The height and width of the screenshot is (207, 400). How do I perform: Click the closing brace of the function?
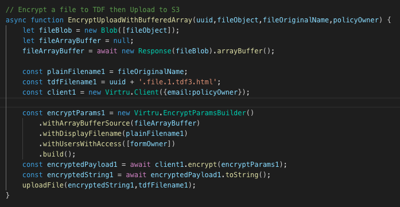coord(7,196)
